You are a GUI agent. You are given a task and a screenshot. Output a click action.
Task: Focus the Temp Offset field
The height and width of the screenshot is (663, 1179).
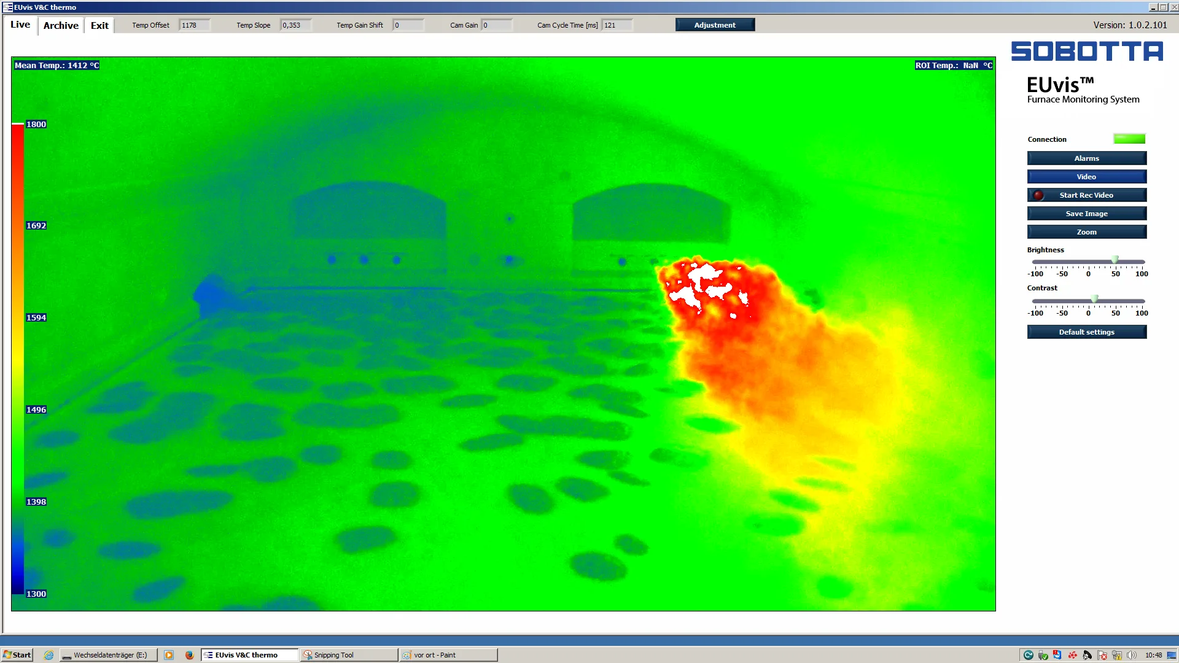(194, 25)
